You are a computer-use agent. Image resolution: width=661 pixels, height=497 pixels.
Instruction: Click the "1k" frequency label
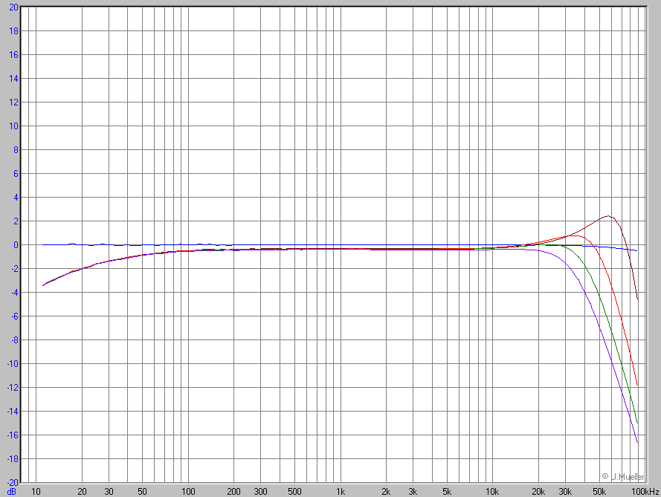click(341, 492)
